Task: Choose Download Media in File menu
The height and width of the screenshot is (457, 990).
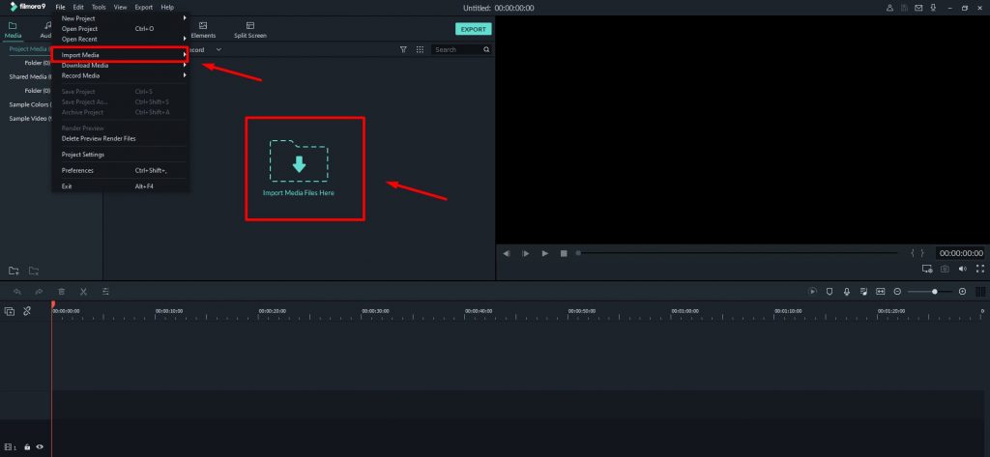Action: tap(120, 65)
